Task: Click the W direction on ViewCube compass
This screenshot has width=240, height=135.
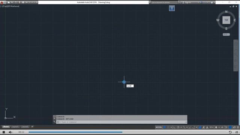Action: pyautogui.click(x=218, y=20)
